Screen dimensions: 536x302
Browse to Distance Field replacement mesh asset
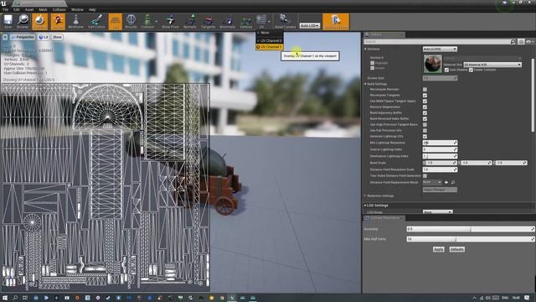tap(453, 183)
